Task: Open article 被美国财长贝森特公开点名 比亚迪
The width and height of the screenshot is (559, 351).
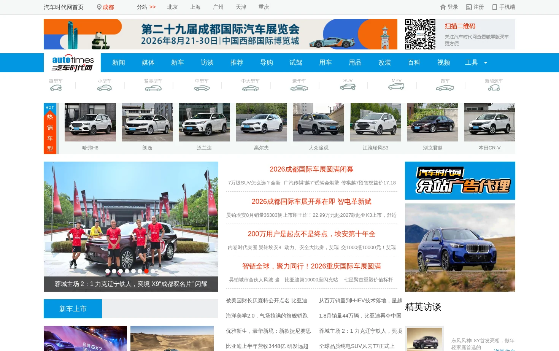Action: [x=266, y=300]
